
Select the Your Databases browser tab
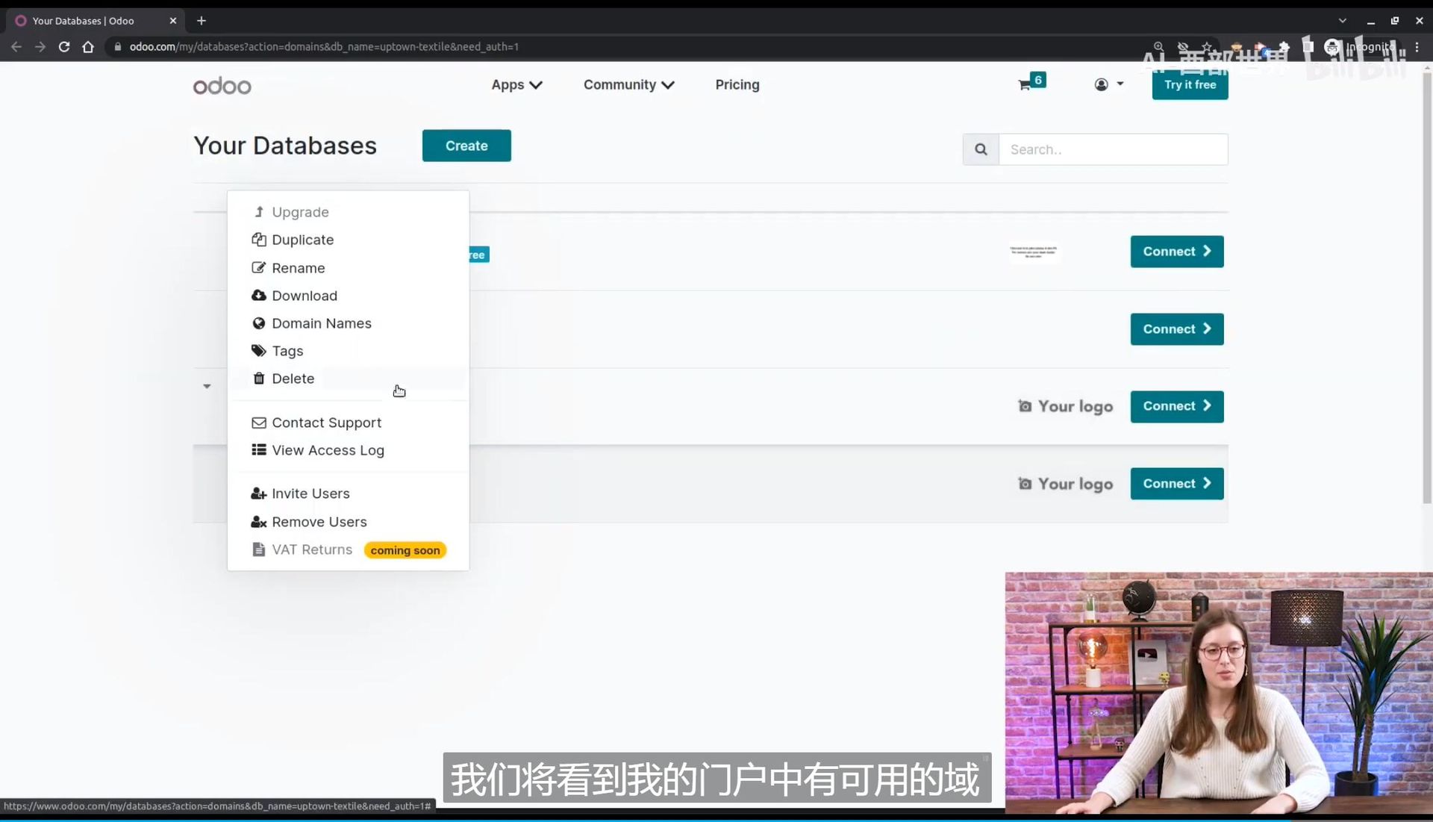tap(96, 21)
